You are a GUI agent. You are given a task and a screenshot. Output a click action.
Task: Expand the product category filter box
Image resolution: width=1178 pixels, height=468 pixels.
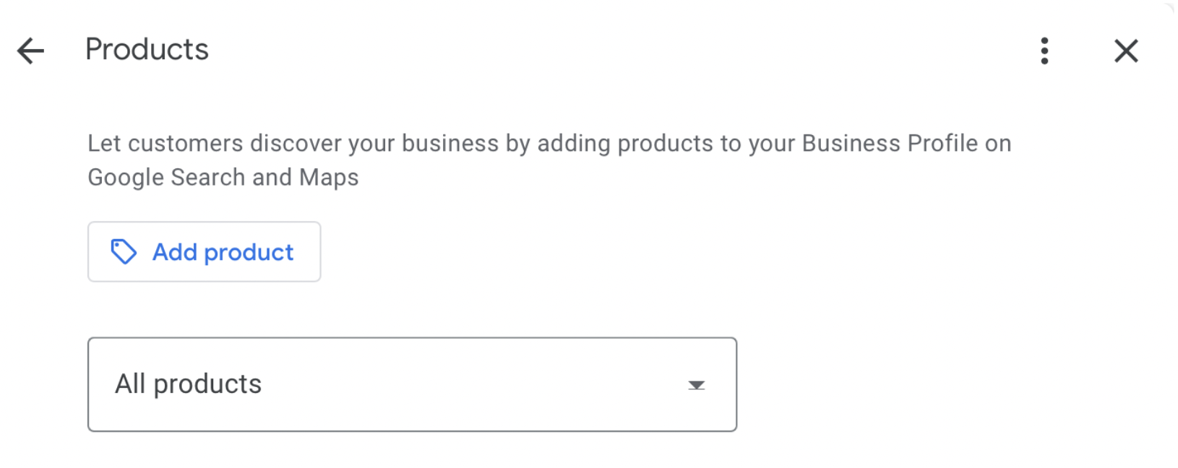coord(412,384)
